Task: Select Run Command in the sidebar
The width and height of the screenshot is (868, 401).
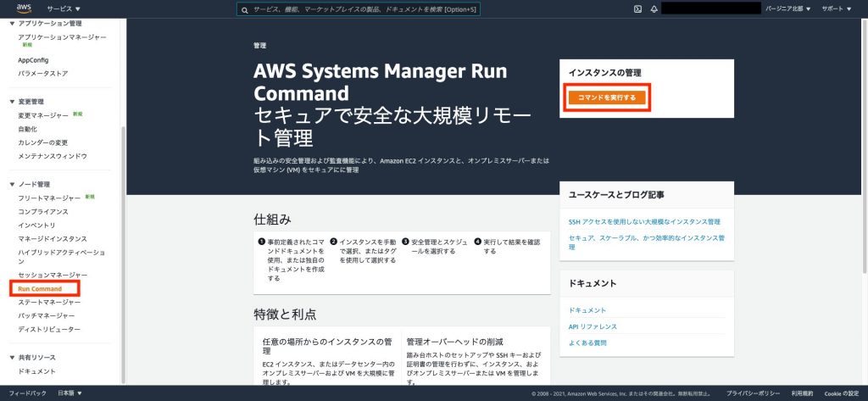Action: [x=40, y=289]
